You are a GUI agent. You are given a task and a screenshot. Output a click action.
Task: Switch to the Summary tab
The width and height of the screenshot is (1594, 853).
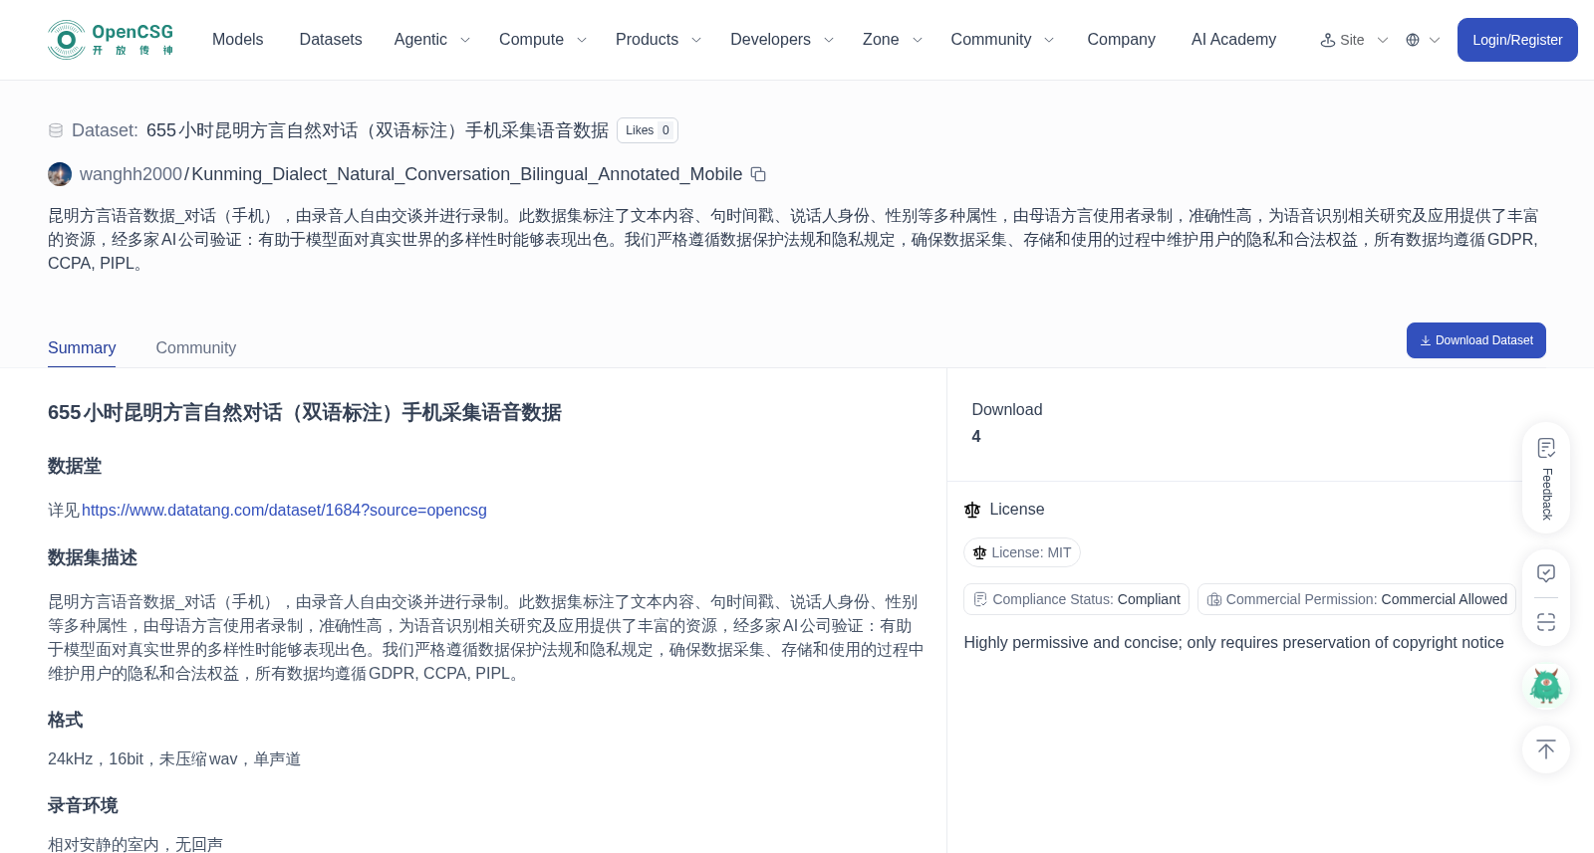click(82, 348)
